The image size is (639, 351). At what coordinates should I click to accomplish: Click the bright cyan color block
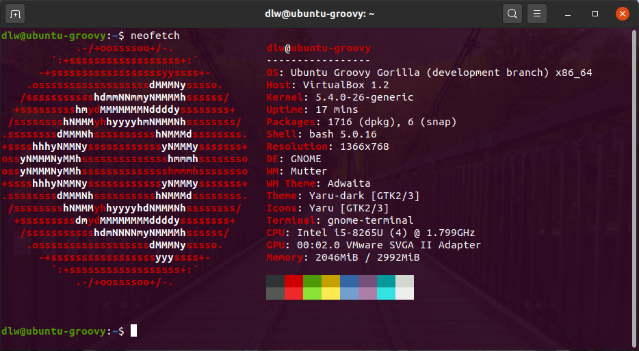click(386, 294)
